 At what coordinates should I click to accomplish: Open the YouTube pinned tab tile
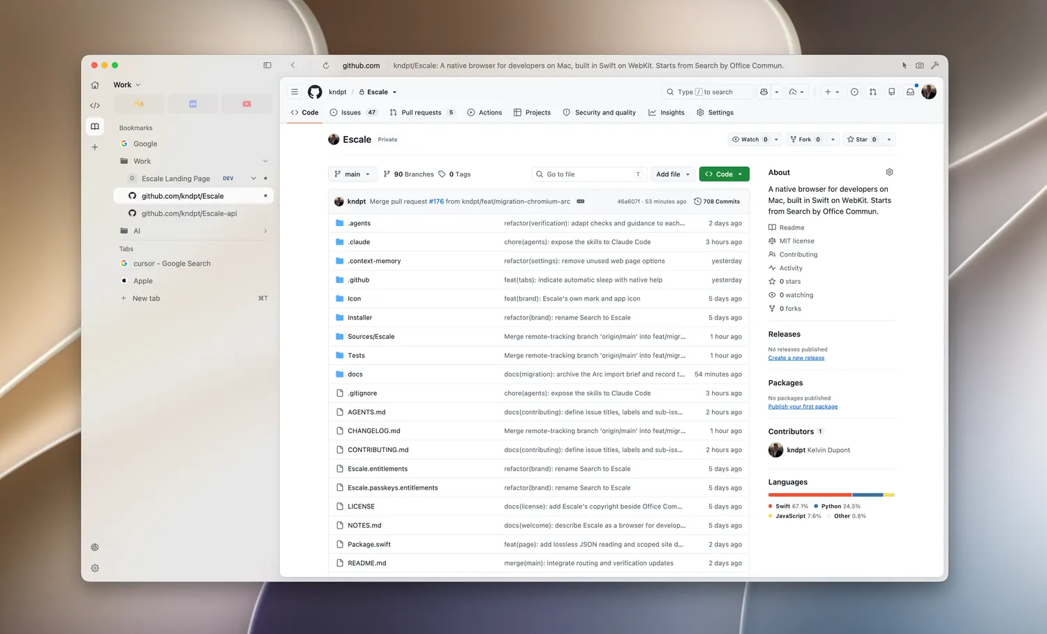pyautogui.click(x=246, y=104)
